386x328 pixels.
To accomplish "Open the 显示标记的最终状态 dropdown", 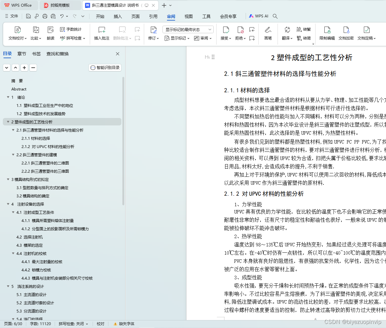I will [188, 29].
